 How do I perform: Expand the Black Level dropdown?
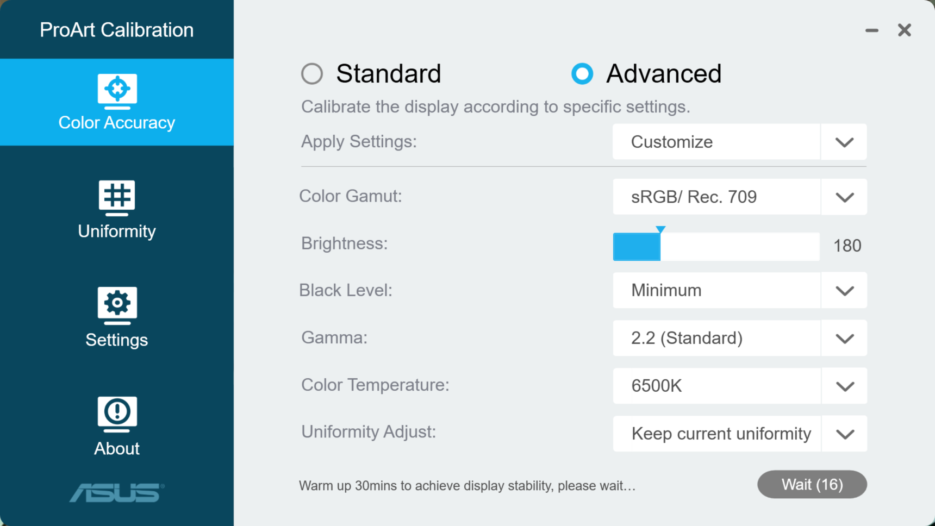point(739,290)
